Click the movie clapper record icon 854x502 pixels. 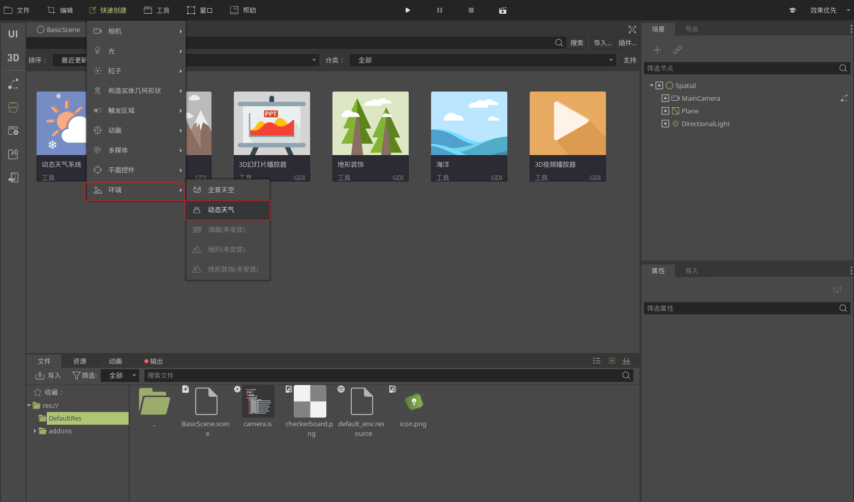(x=502, y=10)
